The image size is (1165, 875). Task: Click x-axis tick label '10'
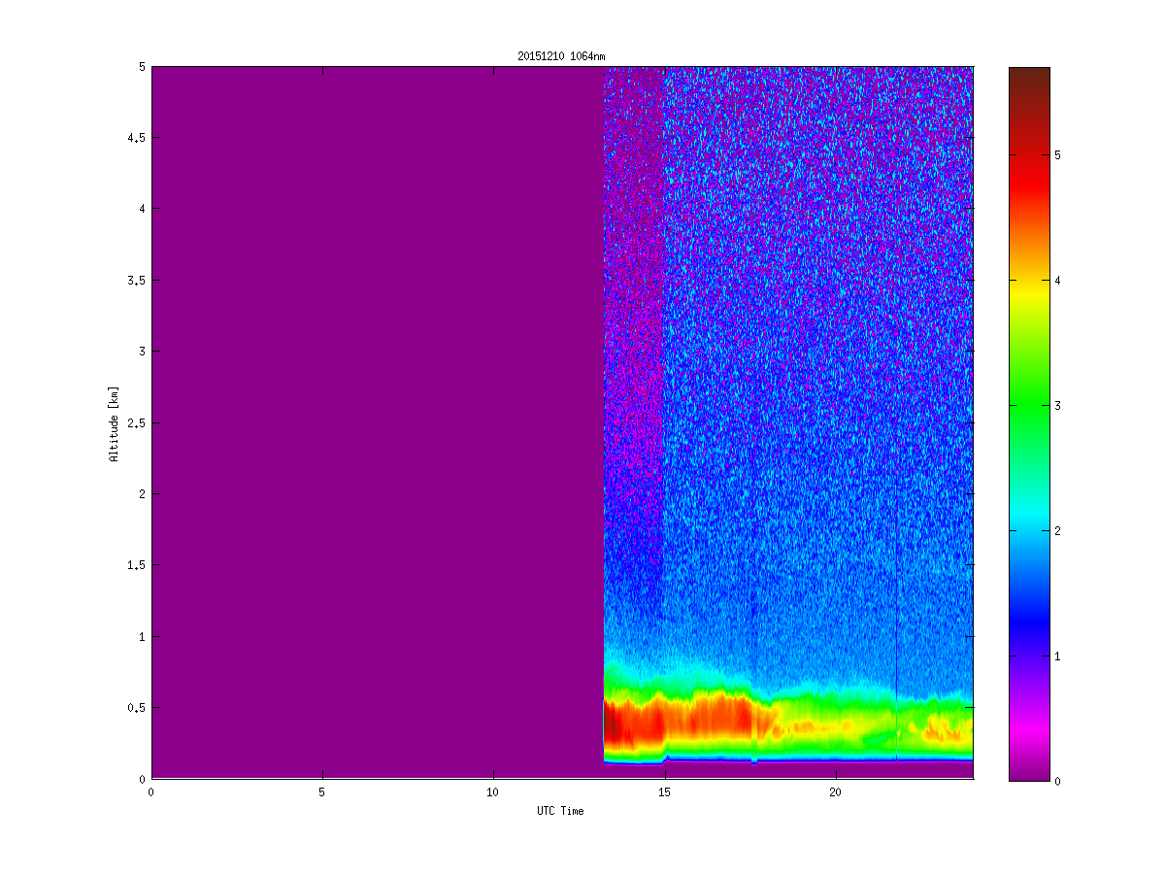pyautogui.click(x=493, y=792)
